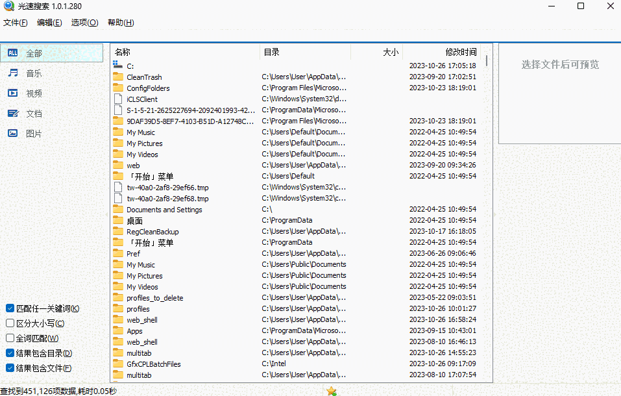Click the profiles_to_delete folder icon

[x=118, y=297]
